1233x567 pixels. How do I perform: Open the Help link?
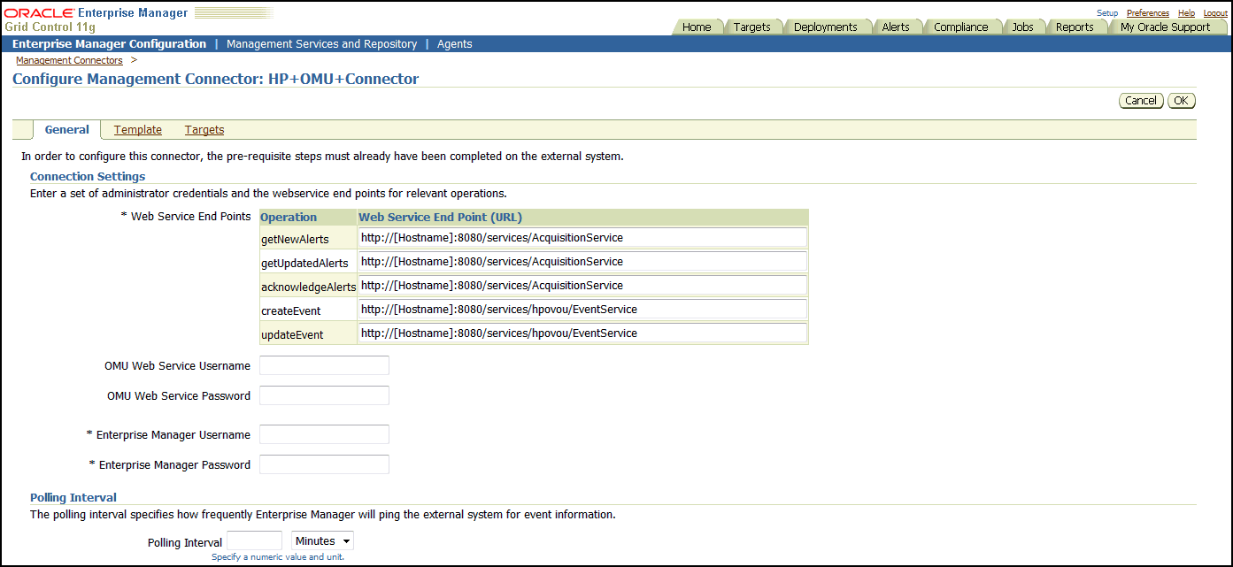(1186, 13)
